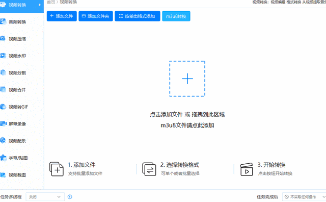Select the 视频转GIF sidebar icon
Image resolution: width=326 pixels, height=202 pixels.
tap(3, 107)
